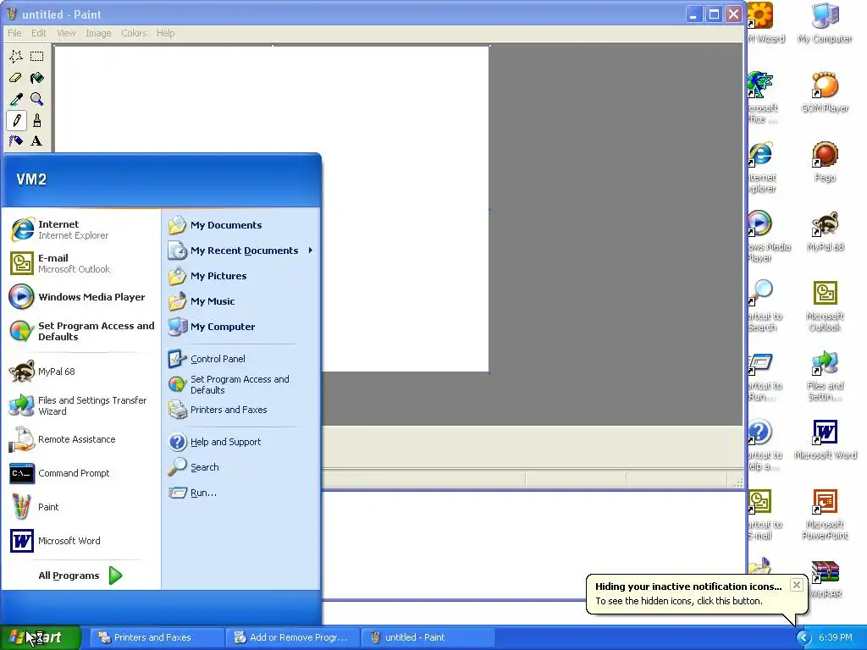Select the rectangular Select tool in Paint
The height and width of the screenshot is (650, 867).
[x=37, y=56]
